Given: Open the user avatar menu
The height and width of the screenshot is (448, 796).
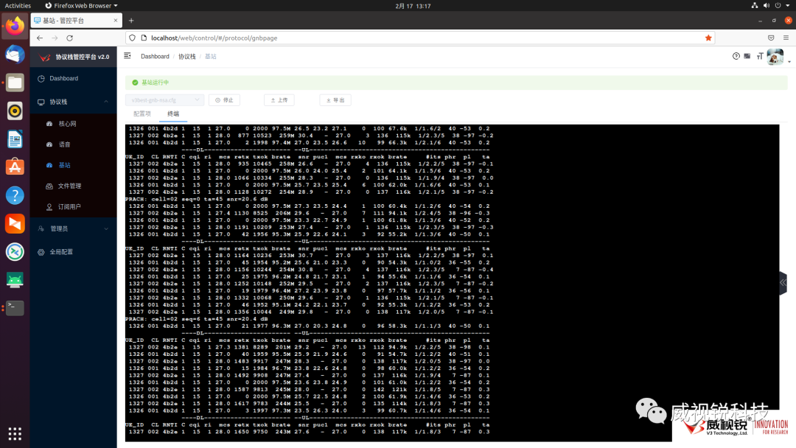Looking at the screenshot, I should point(775,57).
